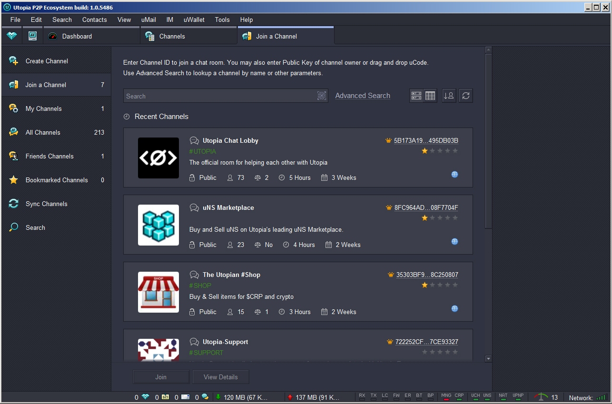Click owner key 35303BF9...8C250807
The width and height of the screenshot is (612, 404).
427,275
